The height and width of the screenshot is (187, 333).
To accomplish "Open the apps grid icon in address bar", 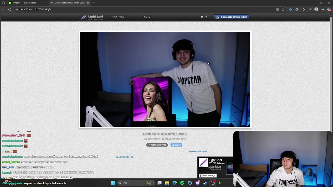I will click(x=277, y=9).
